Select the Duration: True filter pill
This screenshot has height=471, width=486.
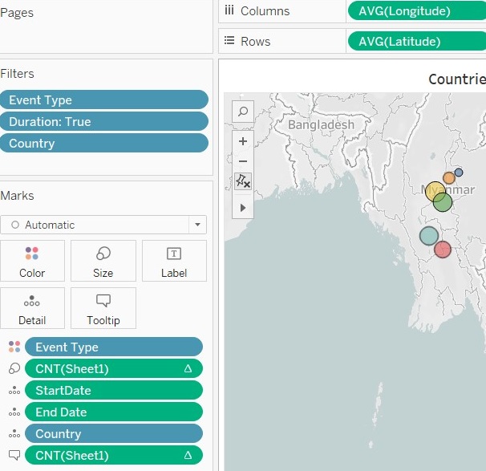[x=104, y=122]
